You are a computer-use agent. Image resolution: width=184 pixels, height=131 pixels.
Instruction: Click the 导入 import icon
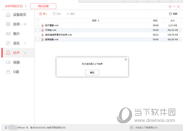(40, 14)
